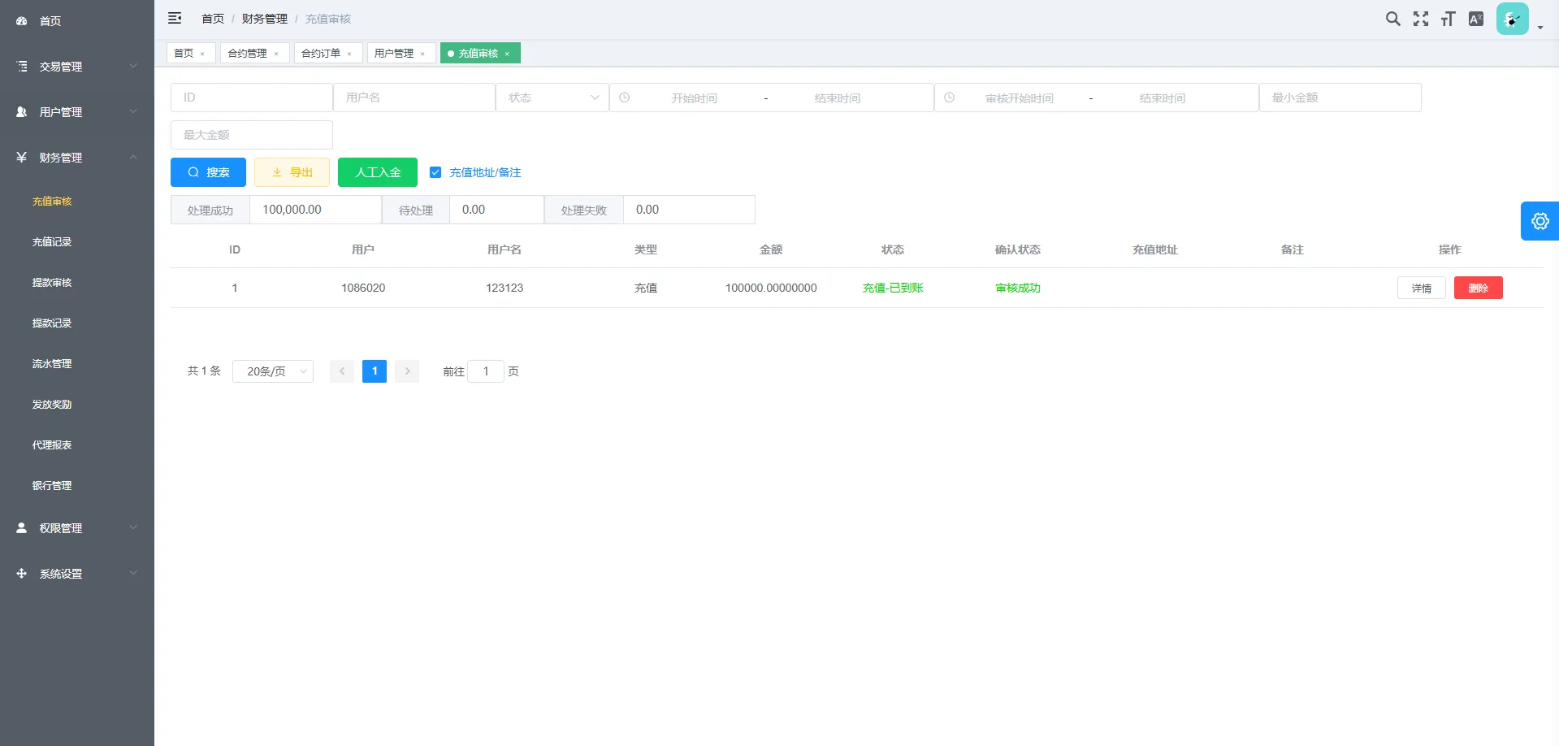Image resolution: width=1559 pixels, height=746 pixels.
Task: Click the user avatar in top right
Action: coord(1511,18)
